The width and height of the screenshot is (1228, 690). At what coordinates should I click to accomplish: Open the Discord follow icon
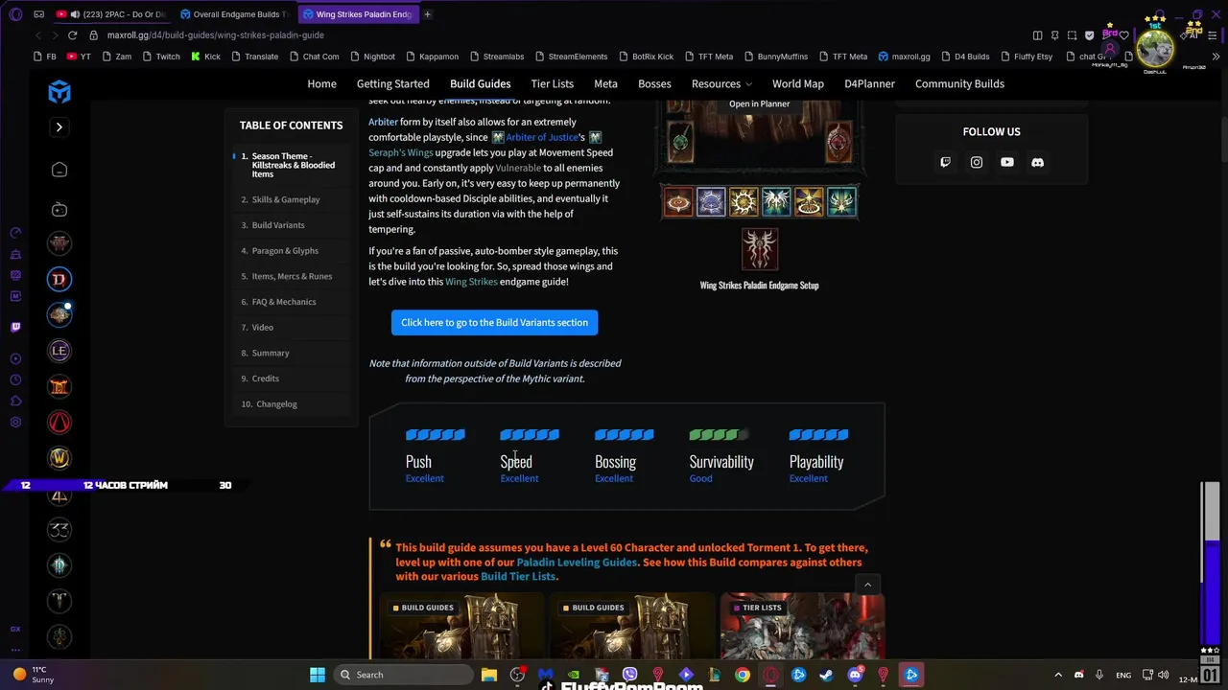click(x=1037, y=162)
